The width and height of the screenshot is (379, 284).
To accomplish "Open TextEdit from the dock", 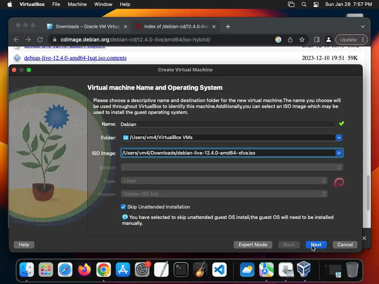I will pyautogui.click(x=161, y=269).
